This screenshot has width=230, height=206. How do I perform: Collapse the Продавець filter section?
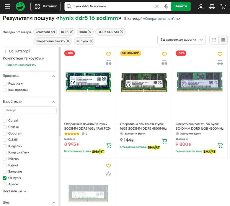[54, 76]
